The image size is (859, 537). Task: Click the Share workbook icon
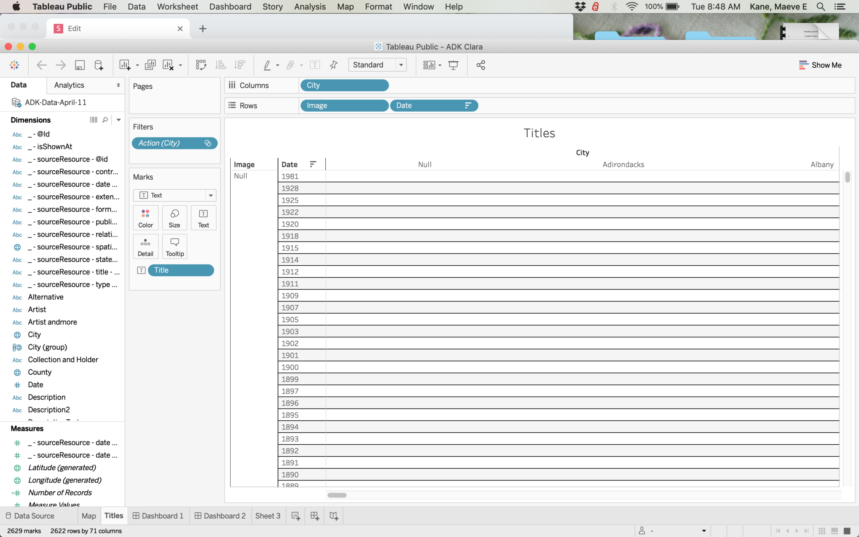tap(480, 65)
